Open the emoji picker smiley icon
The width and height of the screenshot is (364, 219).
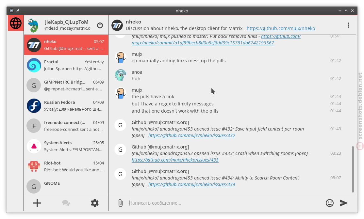point(330,203)
